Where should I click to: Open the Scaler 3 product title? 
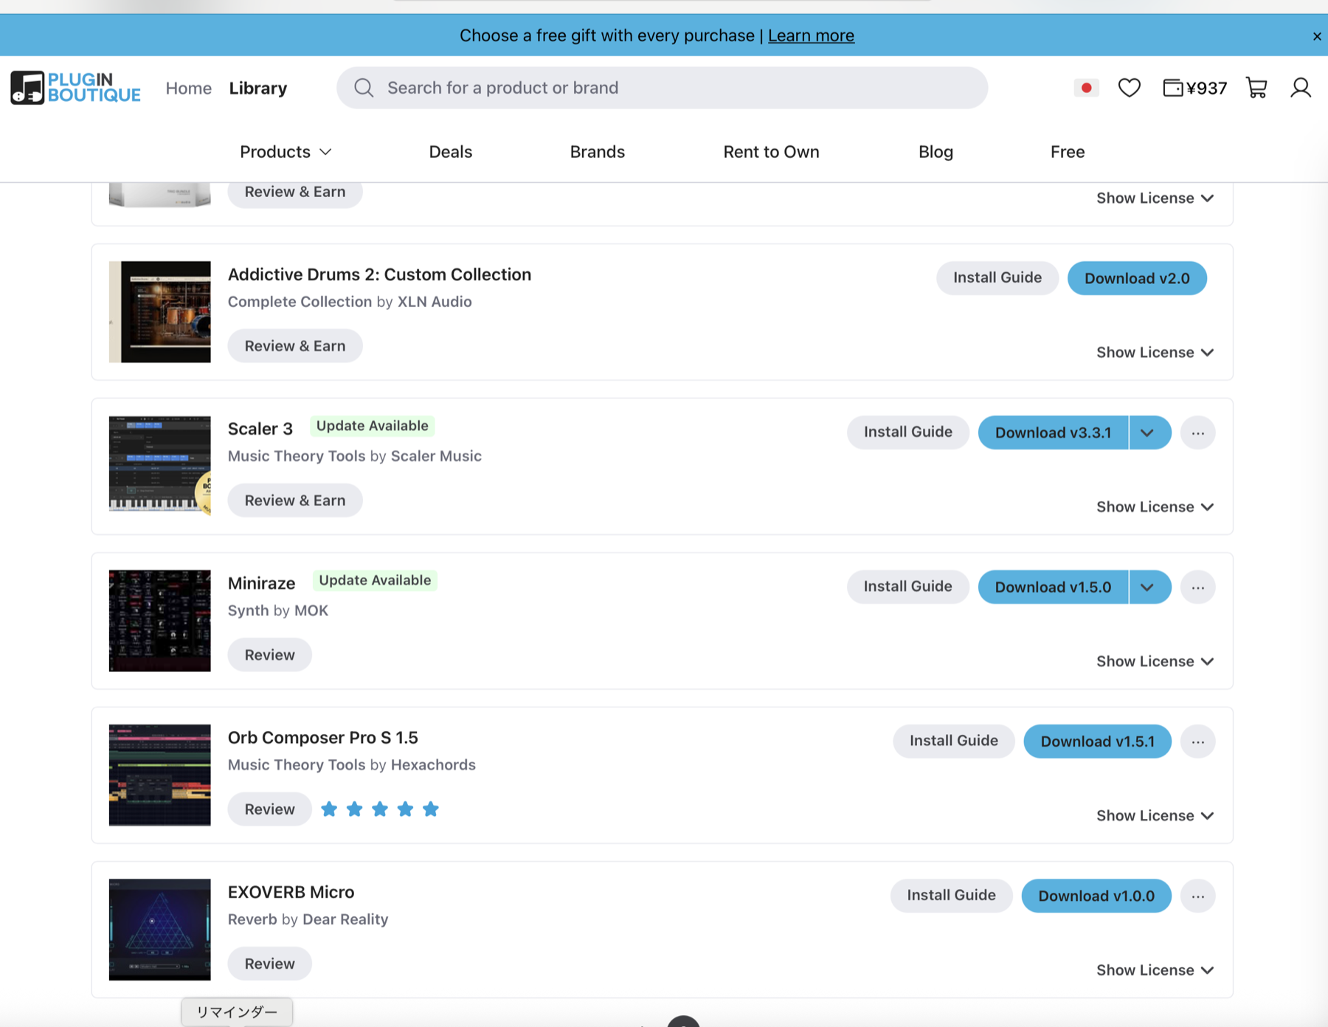click(x=260, y=429)
